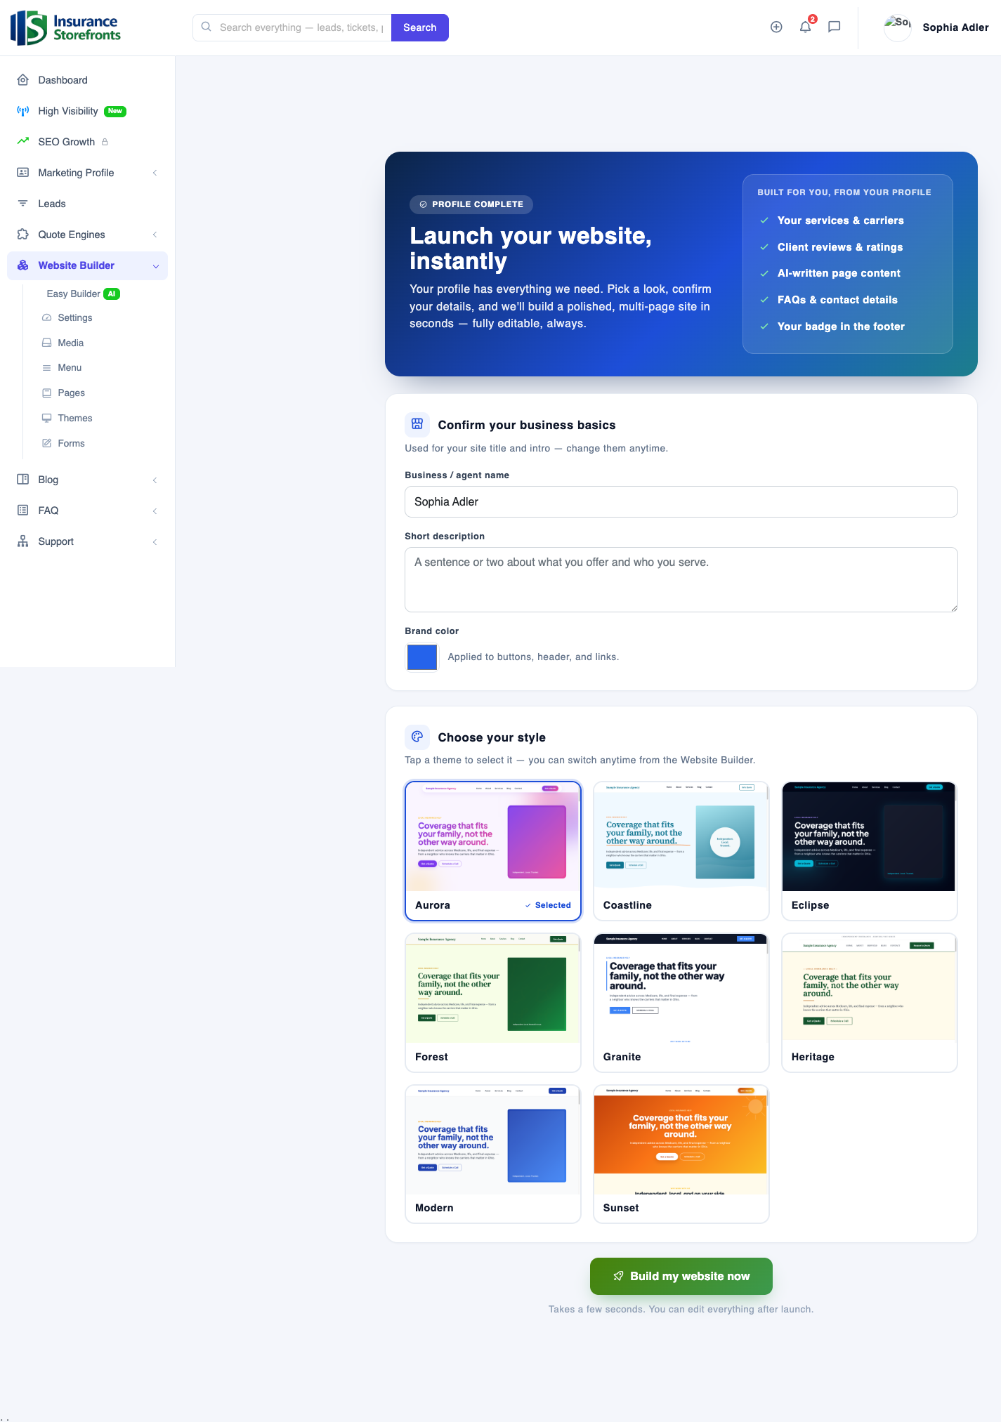Open Themes under Website Builder

coord(75,418)
